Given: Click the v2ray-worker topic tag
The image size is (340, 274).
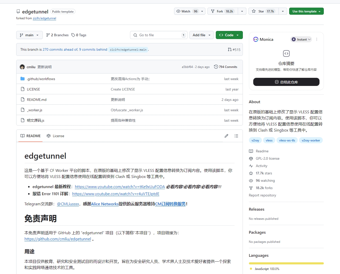Looking at the screenshot, I should coord(311,140).
